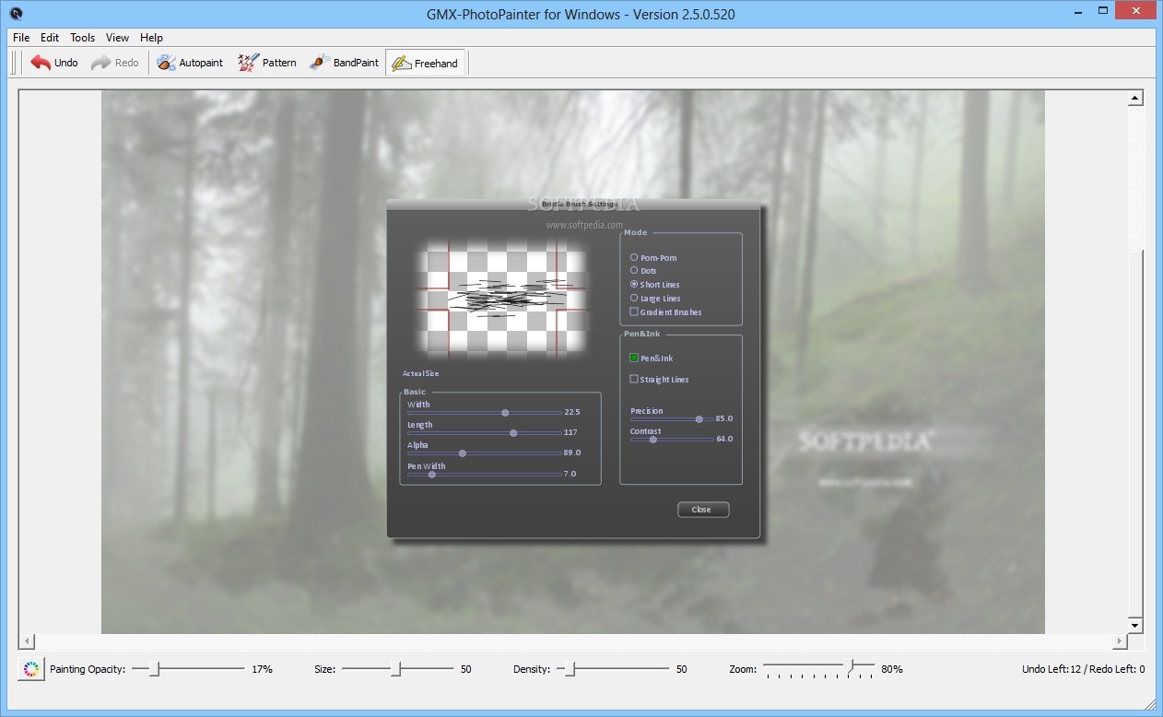Click the horizontal scrollbar right arrow
1163x717 pixels.
1121,641
